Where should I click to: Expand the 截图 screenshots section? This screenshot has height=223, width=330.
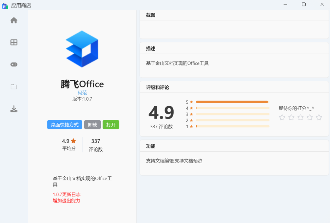(x=149, y=15)
